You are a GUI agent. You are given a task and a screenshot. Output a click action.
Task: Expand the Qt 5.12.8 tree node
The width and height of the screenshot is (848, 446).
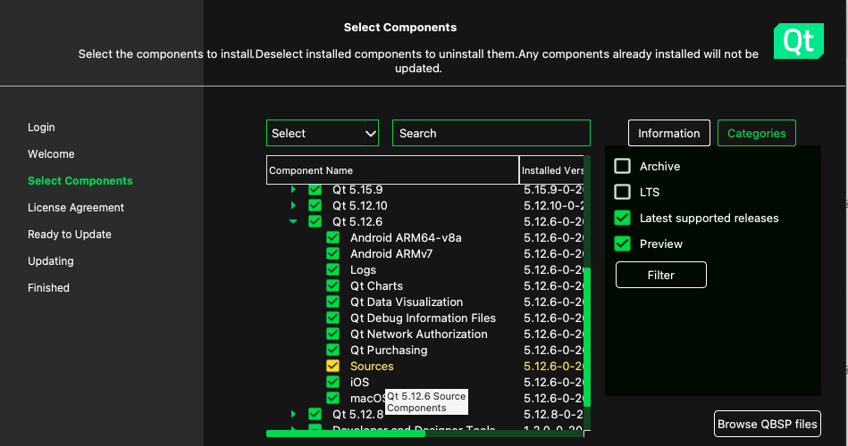coord(293,414)
